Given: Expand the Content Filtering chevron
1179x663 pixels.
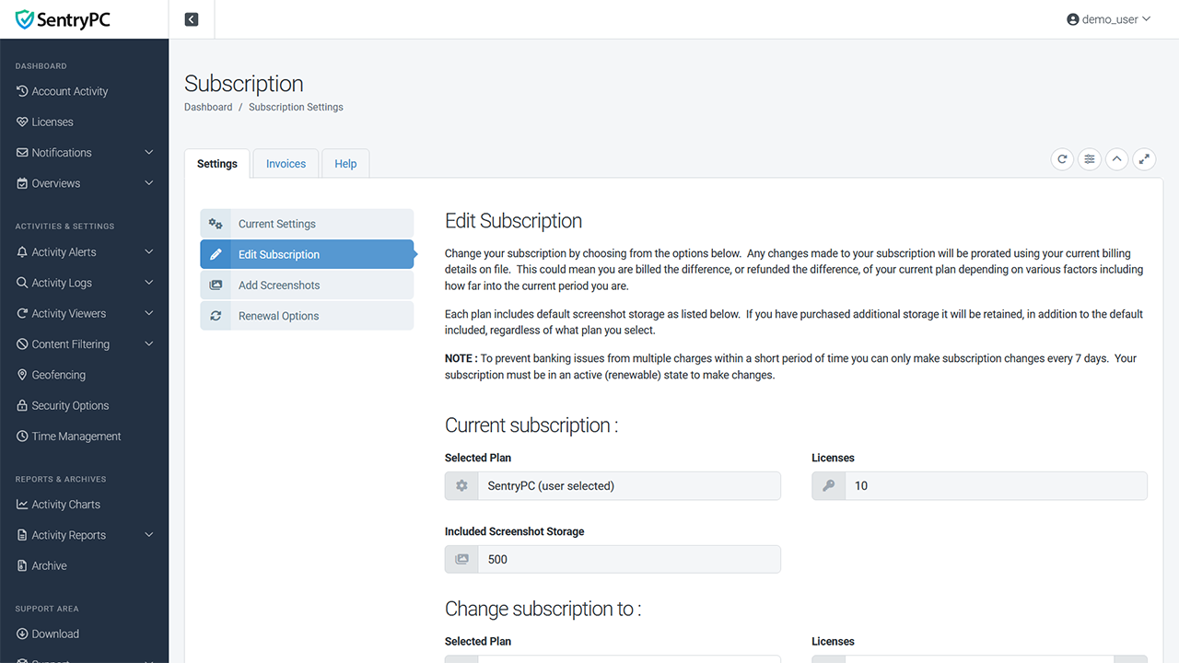Looking at the screenshot, I should (149, 344).
